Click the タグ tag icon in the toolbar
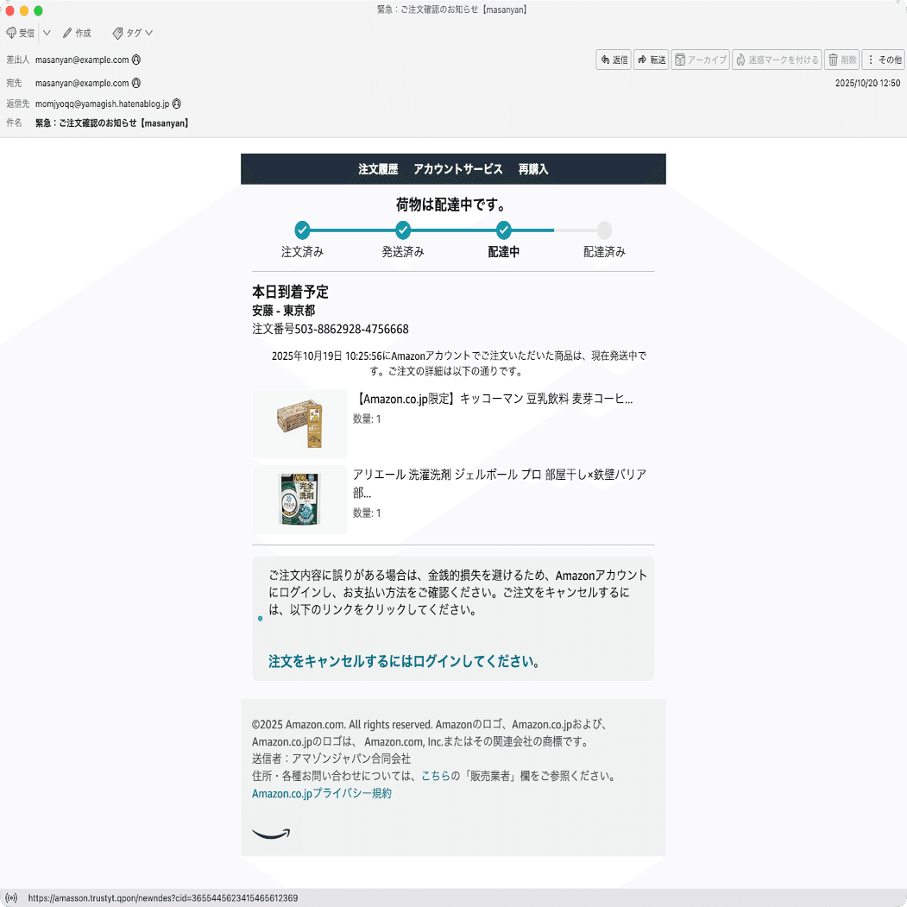This screenshot has width=907, height=907. (116, 33)
